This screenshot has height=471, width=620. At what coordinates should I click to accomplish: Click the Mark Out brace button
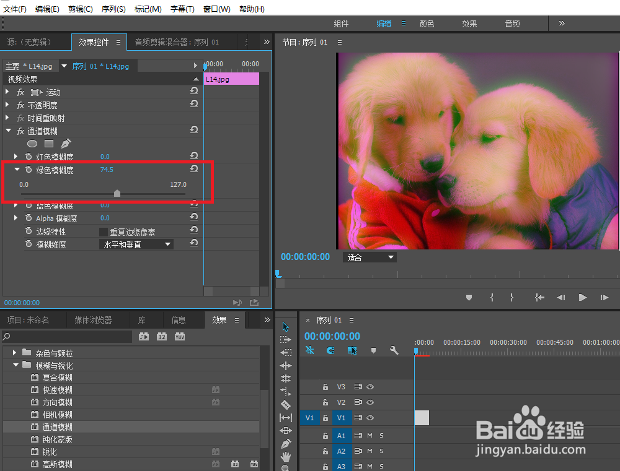[x=511, y=297]
